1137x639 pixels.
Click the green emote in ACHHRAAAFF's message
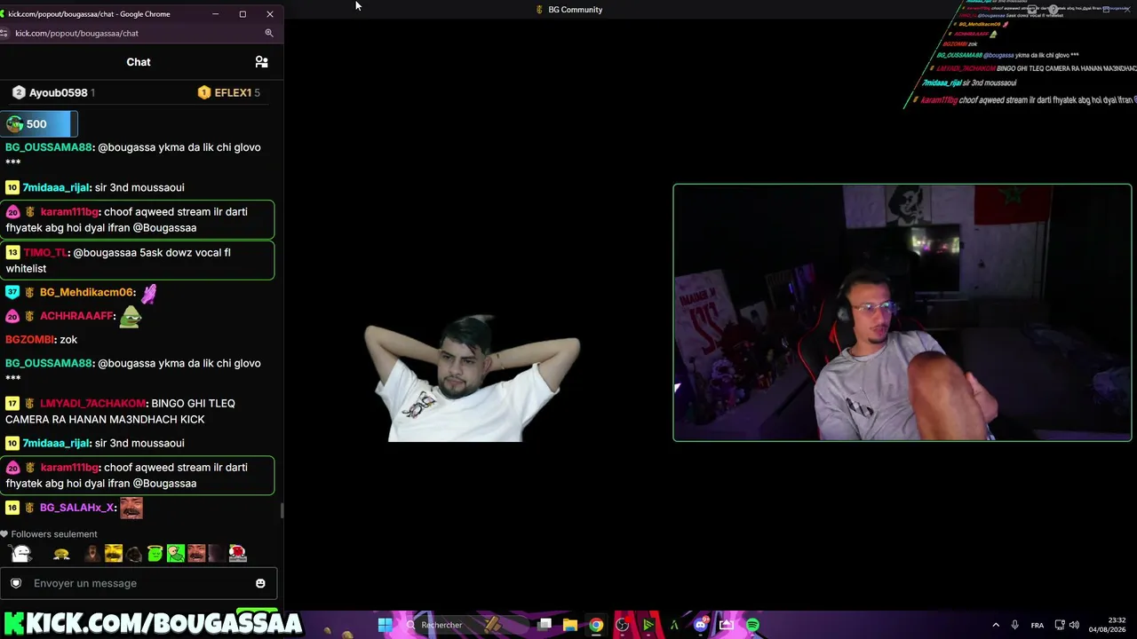pyautogui.click(x=130, y=316)
